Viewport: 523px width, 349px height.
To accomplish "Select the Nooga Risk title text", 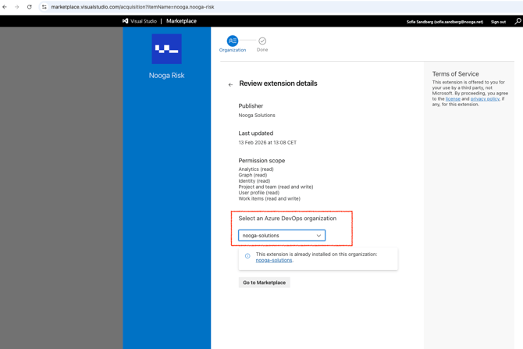I will coord(167,76).
